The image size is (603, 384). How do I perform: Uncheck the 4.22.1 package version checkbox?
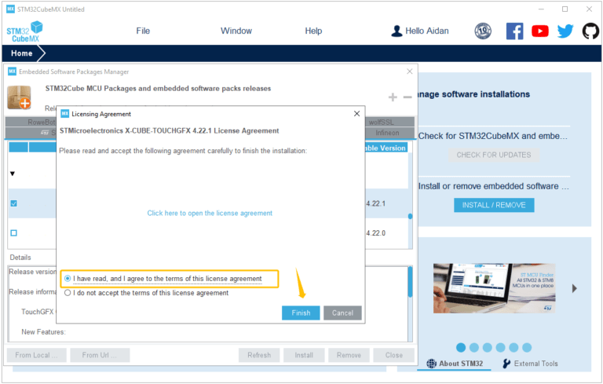tap(14, 203)
